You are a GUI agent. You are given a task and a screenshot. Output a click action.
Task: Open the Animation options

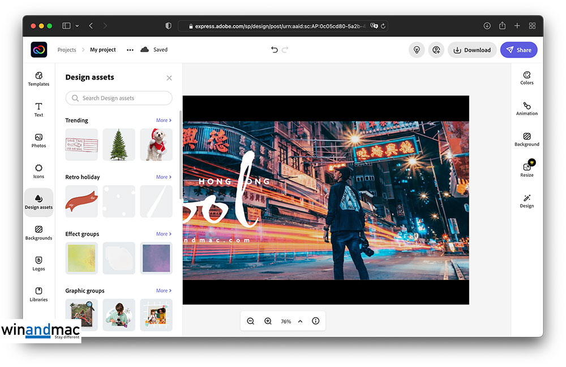pyautogui.click(x=526, y=109)
